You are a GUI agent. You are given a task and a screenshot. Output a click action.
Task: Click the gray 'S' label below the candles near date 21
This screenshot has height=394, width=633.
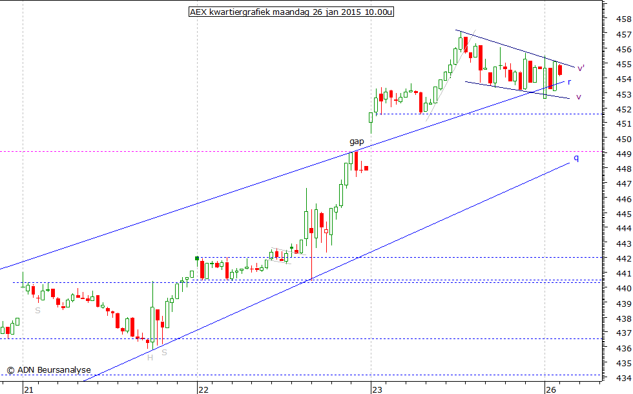point(37,311)
